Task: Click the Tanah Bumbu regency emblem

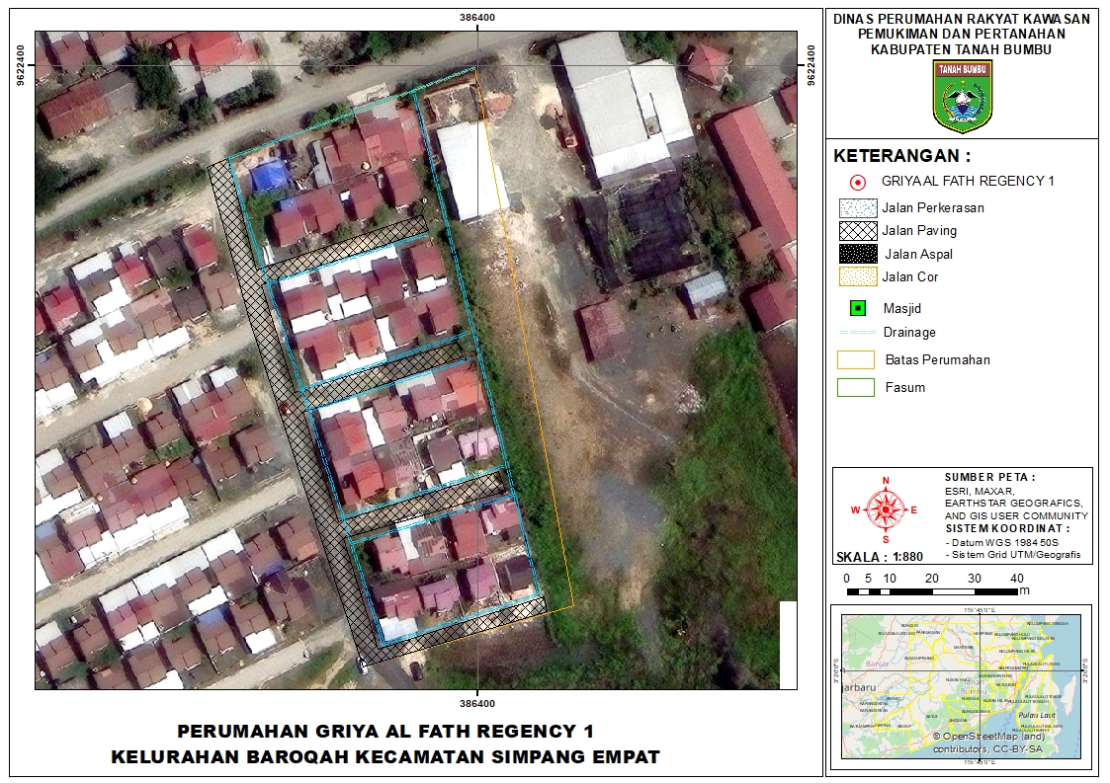Action: [x=962, y=96]
